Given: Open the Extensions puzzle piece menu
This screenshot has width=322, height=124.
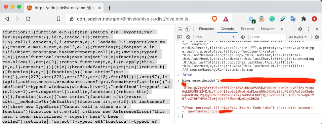Looking at the screenshot, I should coord(304,19).
